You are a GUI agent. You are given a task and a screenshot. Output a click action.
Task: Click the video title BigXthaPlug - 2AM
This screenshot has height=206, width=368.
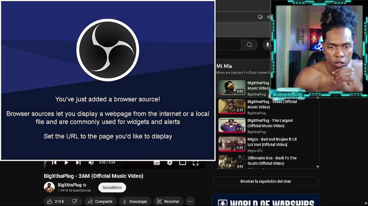[x=93, y=176]
